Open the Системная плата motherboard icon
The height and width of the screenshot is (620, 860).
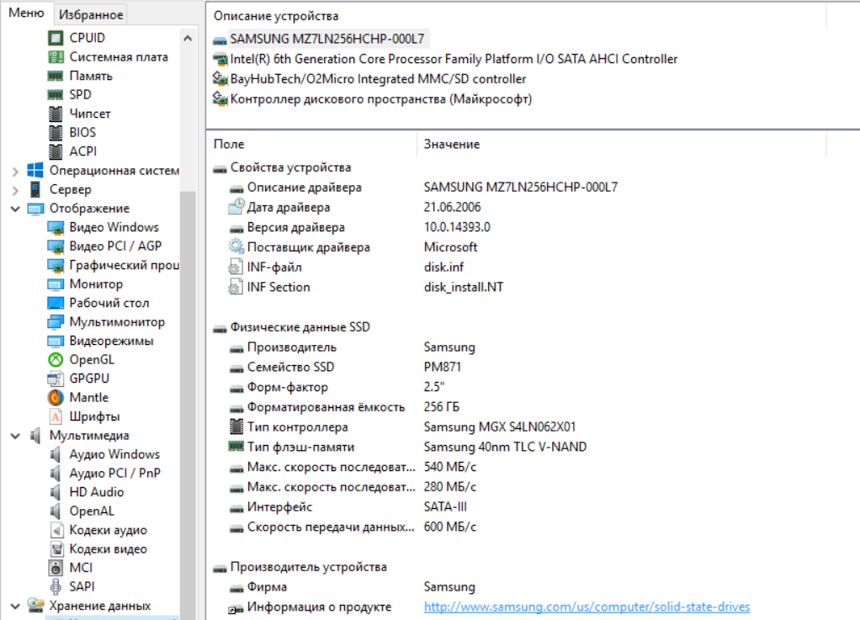56,57
